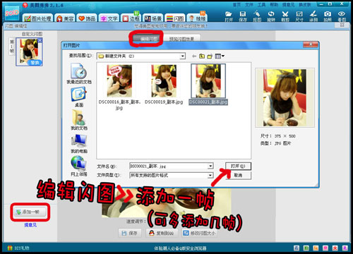This screenshot has height=254, width=353.
Task: Select file DSC00021_副本.jpg thumbnail
Action: point(208,81)
